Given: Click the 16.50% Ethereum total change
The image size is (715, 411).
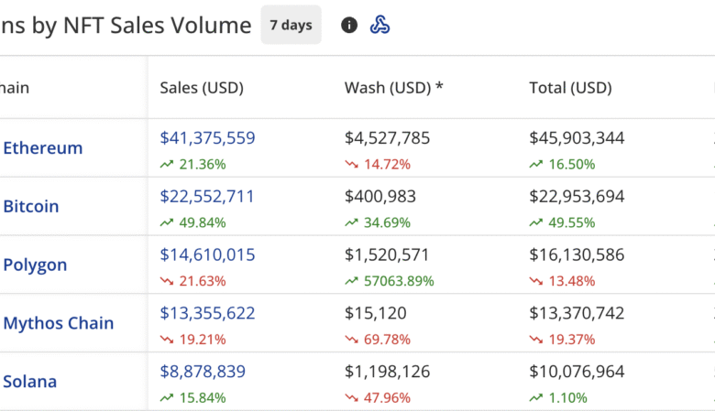Looking at the screenshot, I should pos(562,165).
